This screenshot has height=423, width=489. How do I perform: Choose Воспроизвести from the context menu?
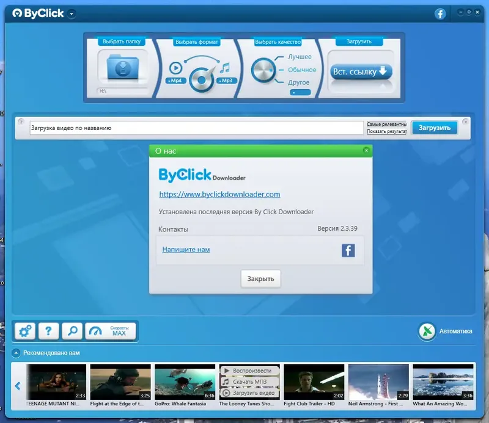[x=251, y=371]
